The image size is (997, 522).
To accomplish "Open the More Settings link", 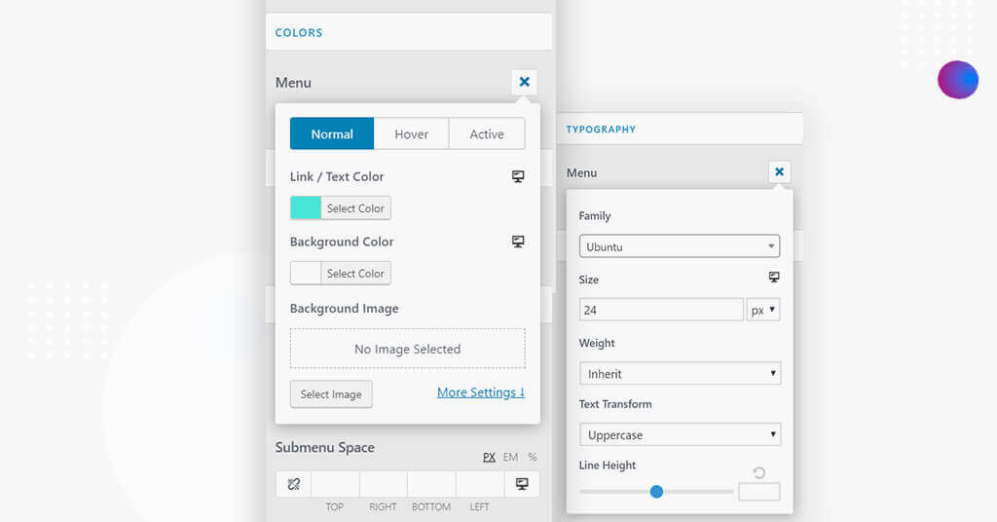I will [481, 392].
